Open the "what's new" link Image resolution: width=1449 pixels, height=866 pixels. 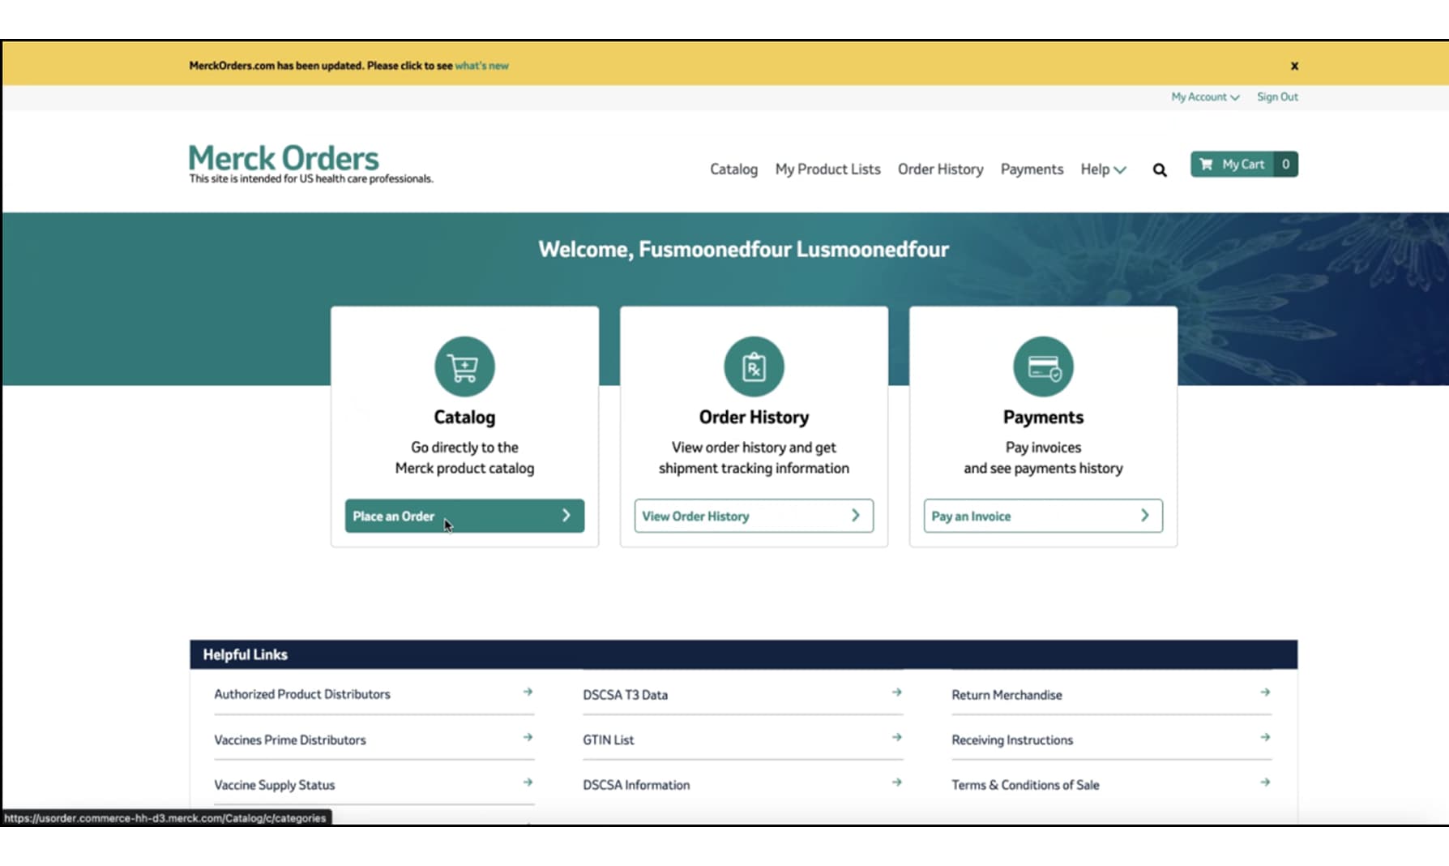481,66
